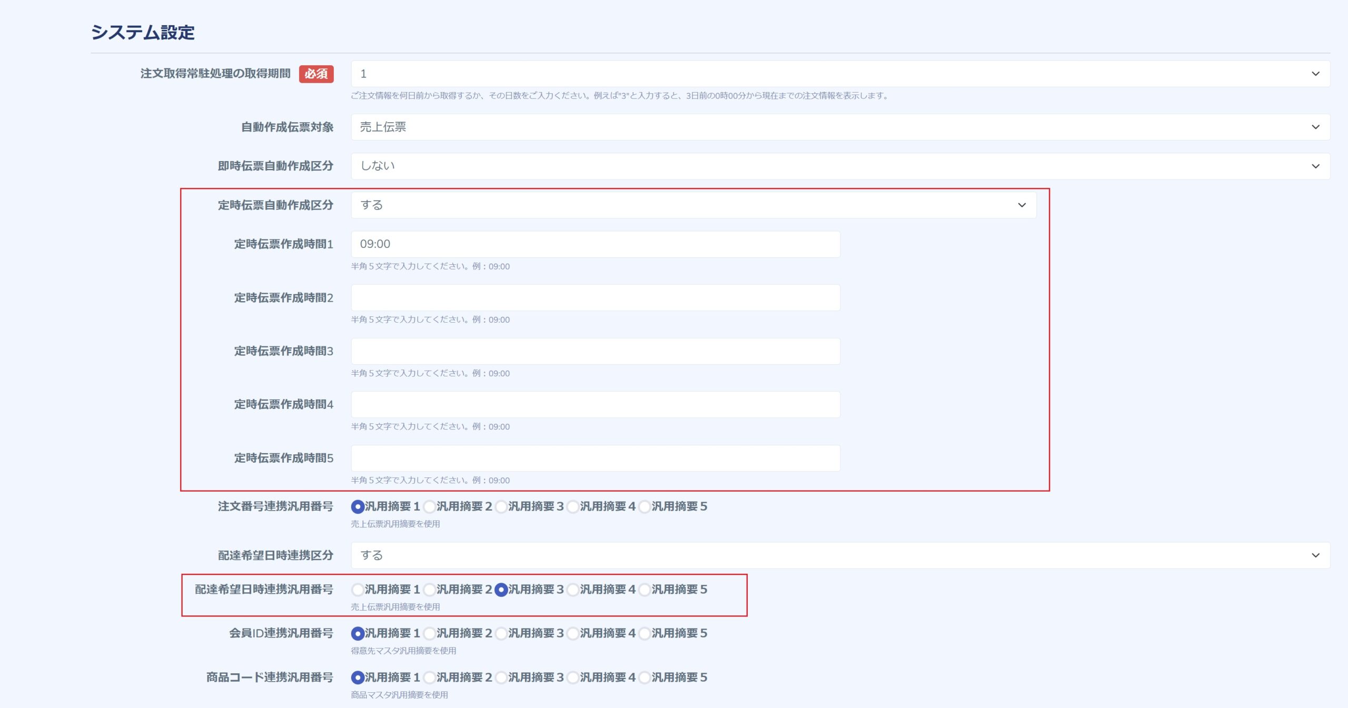This screenshot has height=708, width=1348.
Task: Click 定時伝票作成時間1 field with 09:00
Action: (595, 244)
